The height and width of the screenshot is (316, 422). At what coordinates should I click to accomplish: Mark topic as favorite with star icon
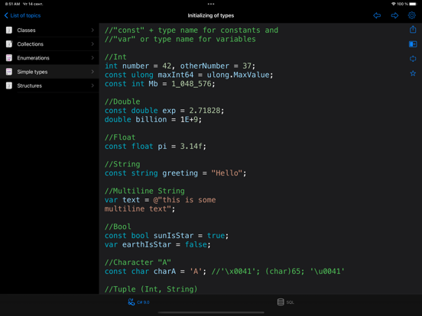pos(413,73)
